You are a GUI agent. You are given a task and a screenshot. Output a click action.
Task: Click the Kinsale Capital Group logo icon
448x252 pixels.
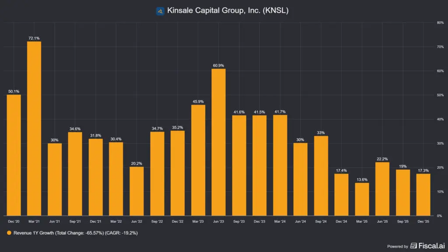[x=160, y=10]
